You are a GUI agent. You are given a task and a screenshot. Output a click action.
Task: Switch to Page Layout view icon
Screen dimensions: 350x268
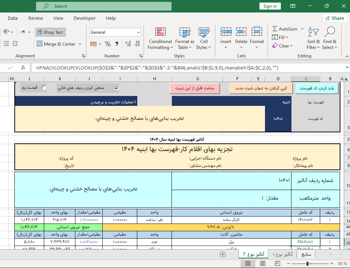pos(263,264)
